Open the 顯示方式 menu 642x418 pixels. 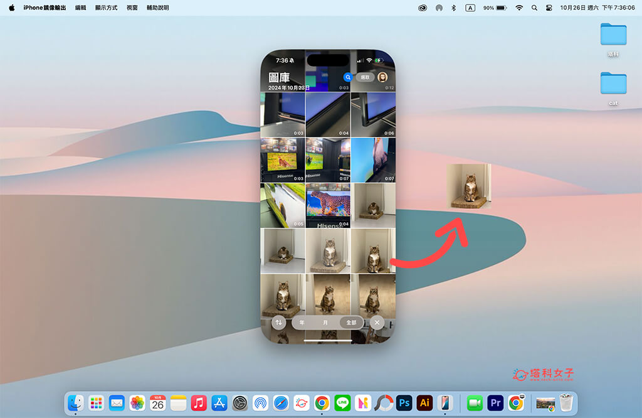click(106, 8)
